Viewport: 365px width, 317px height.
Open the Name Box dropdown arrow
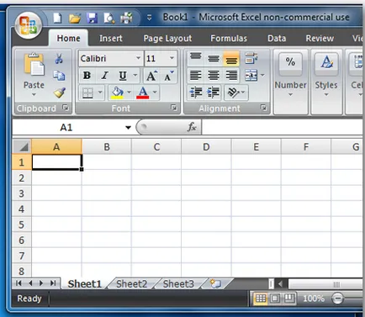click(128, 128)
